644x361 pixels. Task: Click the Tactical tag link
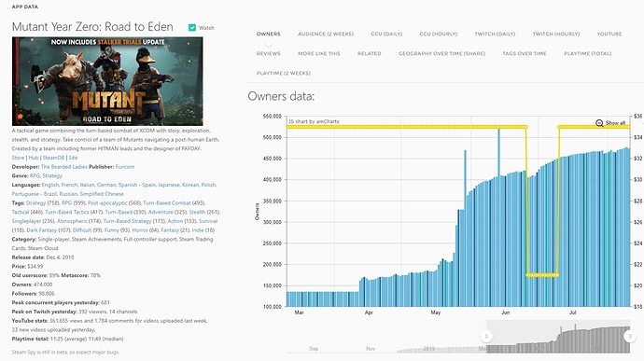21,212
